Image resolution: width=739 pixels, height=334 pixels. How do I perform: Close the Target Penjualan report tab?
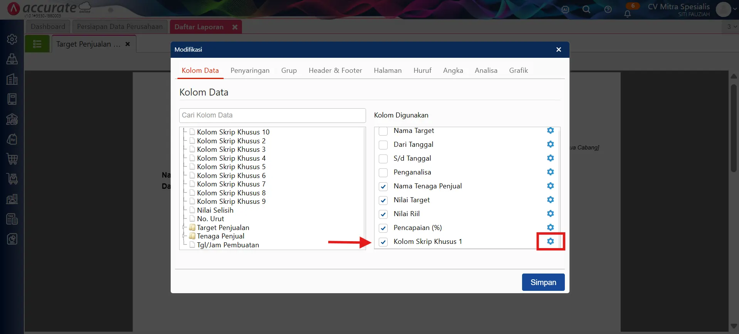point(128,44)
